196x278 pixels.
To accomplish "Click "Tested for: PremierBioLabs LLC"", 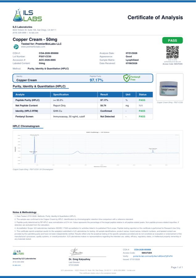I will tap(41, 44).
